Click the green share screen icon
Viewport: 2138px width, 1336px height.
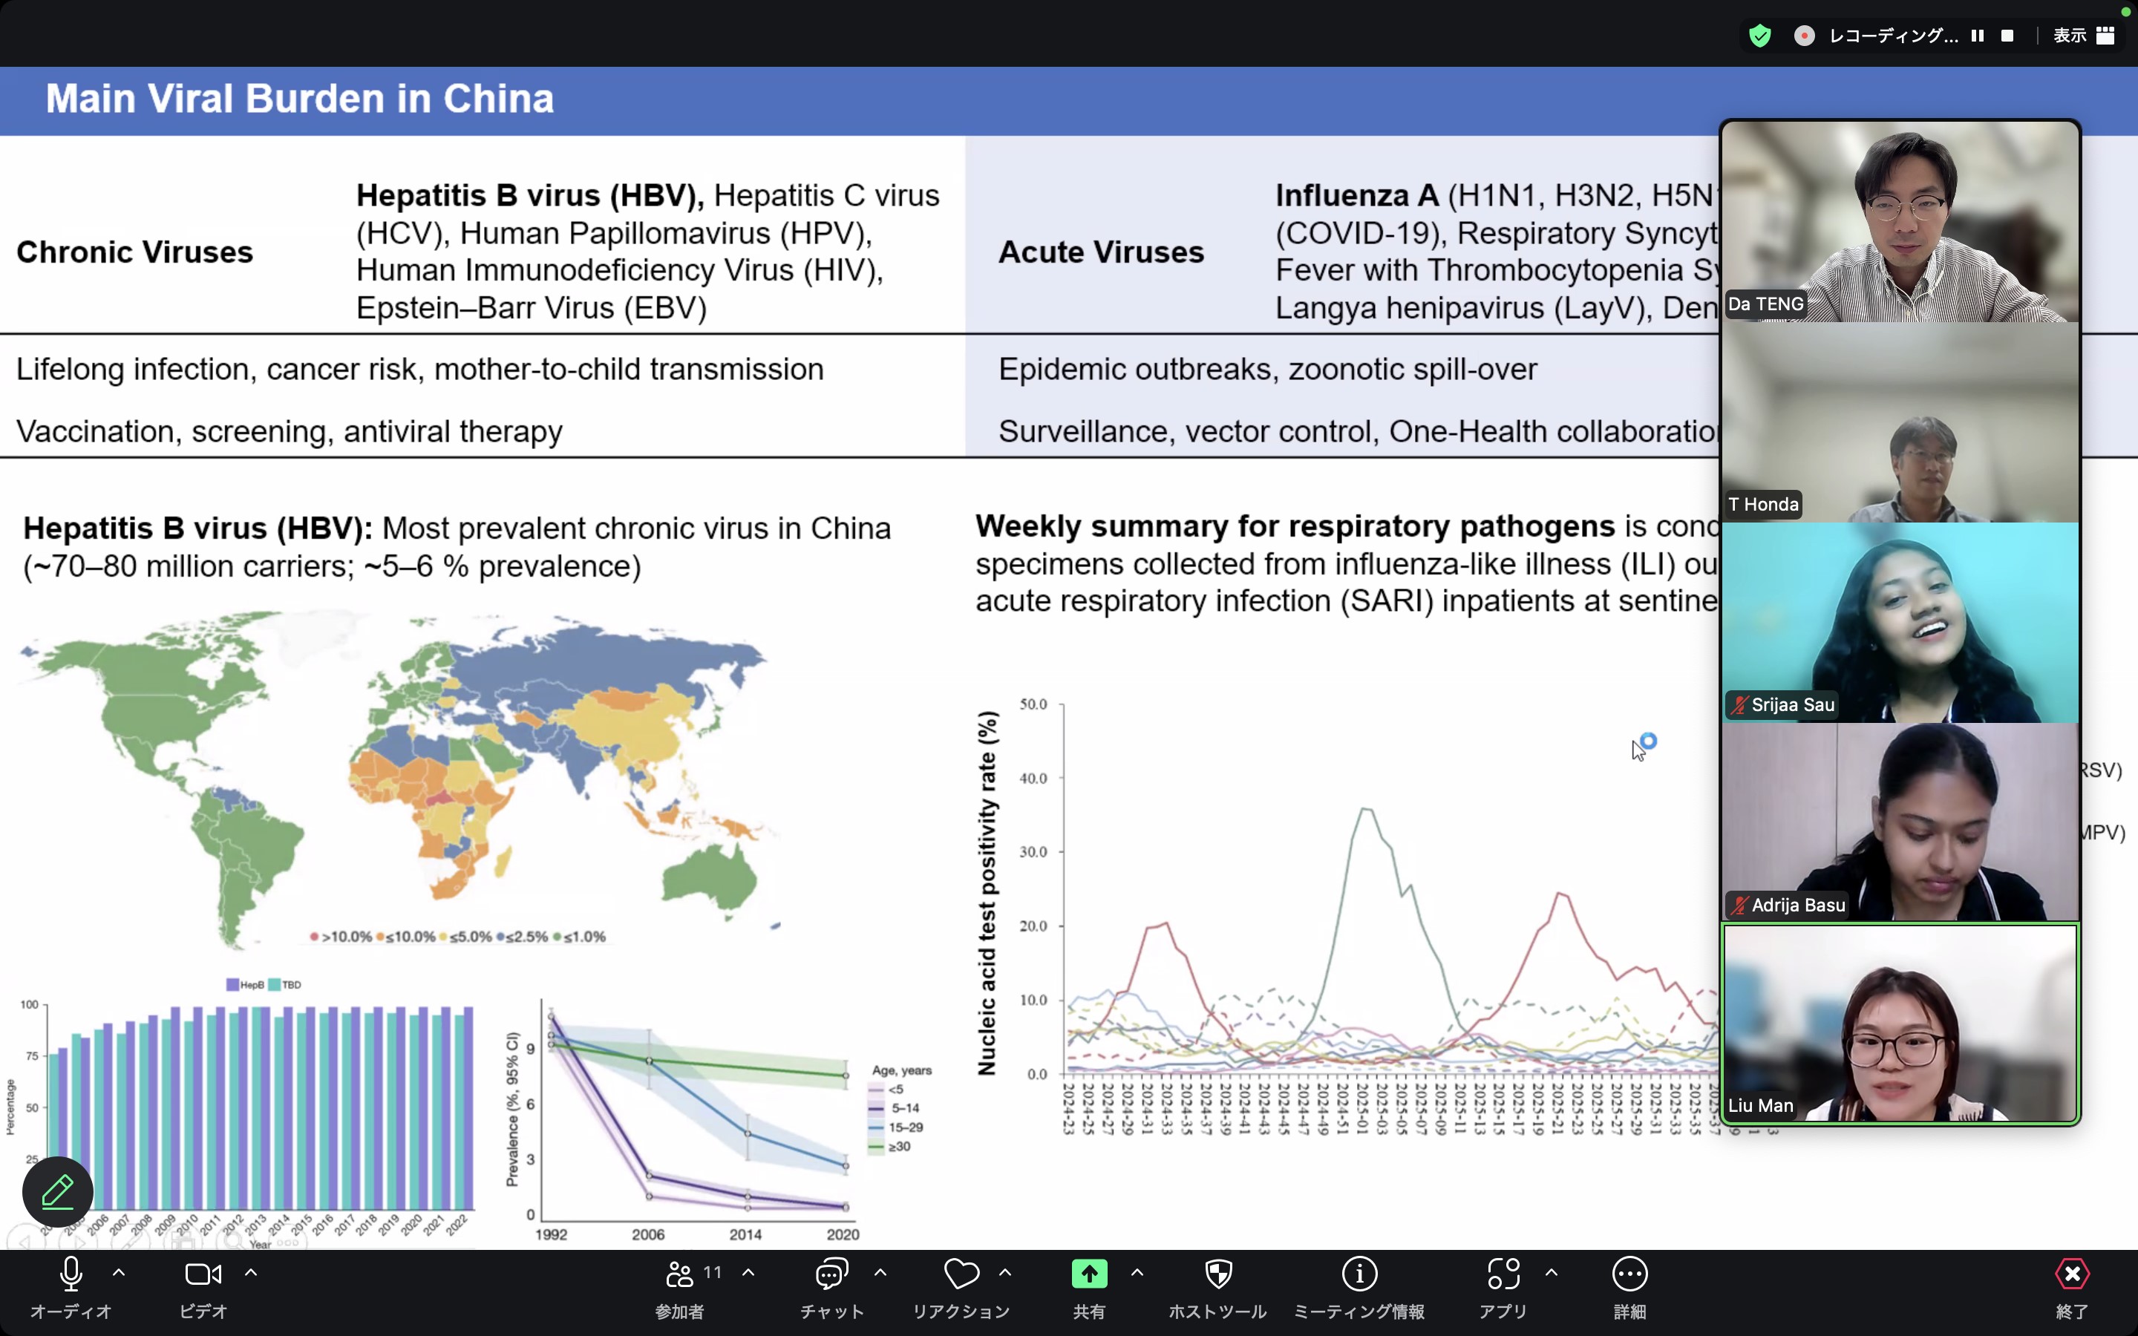[1088, 1273]
